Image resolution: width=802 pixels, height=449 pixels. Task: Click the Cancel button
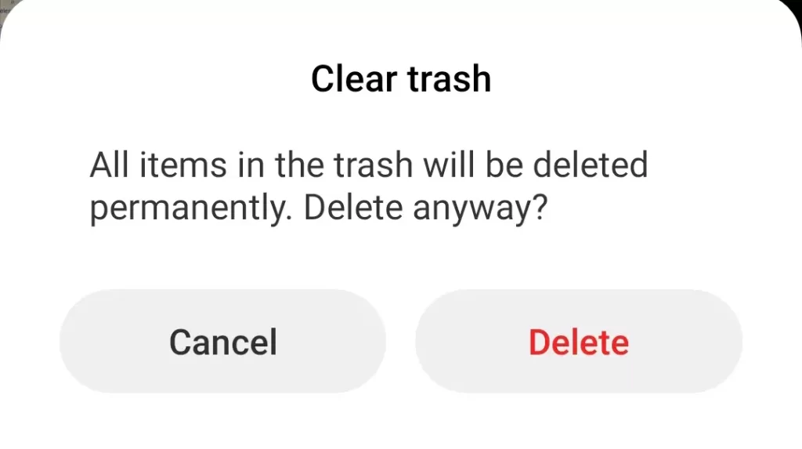click(222, 341)
